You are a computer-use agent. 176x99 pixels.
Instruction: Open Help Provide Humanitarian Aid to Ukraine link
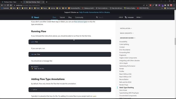[x=95, y=12]
